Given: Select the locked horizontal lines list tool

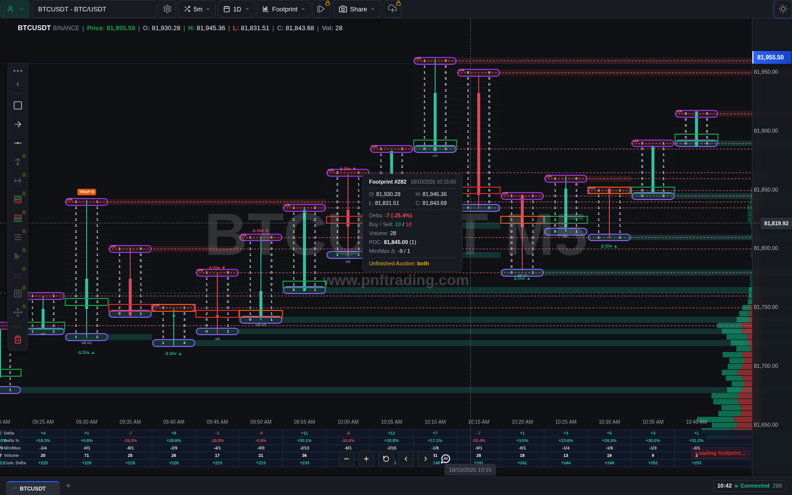Looking at the screenshot, I should pos(18,237).
